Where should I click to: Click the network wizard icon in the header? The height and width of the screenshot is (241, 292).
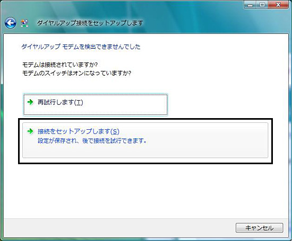24,23
